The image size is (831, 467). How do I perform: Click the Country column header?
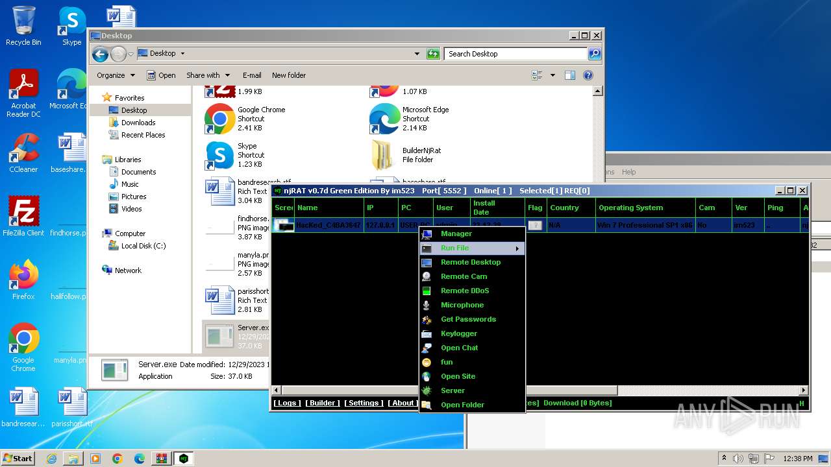(x=570, y=208)
